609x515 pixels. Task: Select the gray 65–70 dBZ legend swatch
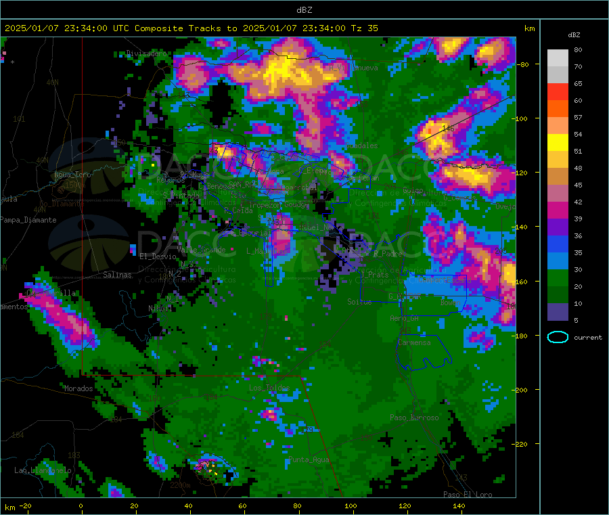pyautogui.click(x=558, y=75)
